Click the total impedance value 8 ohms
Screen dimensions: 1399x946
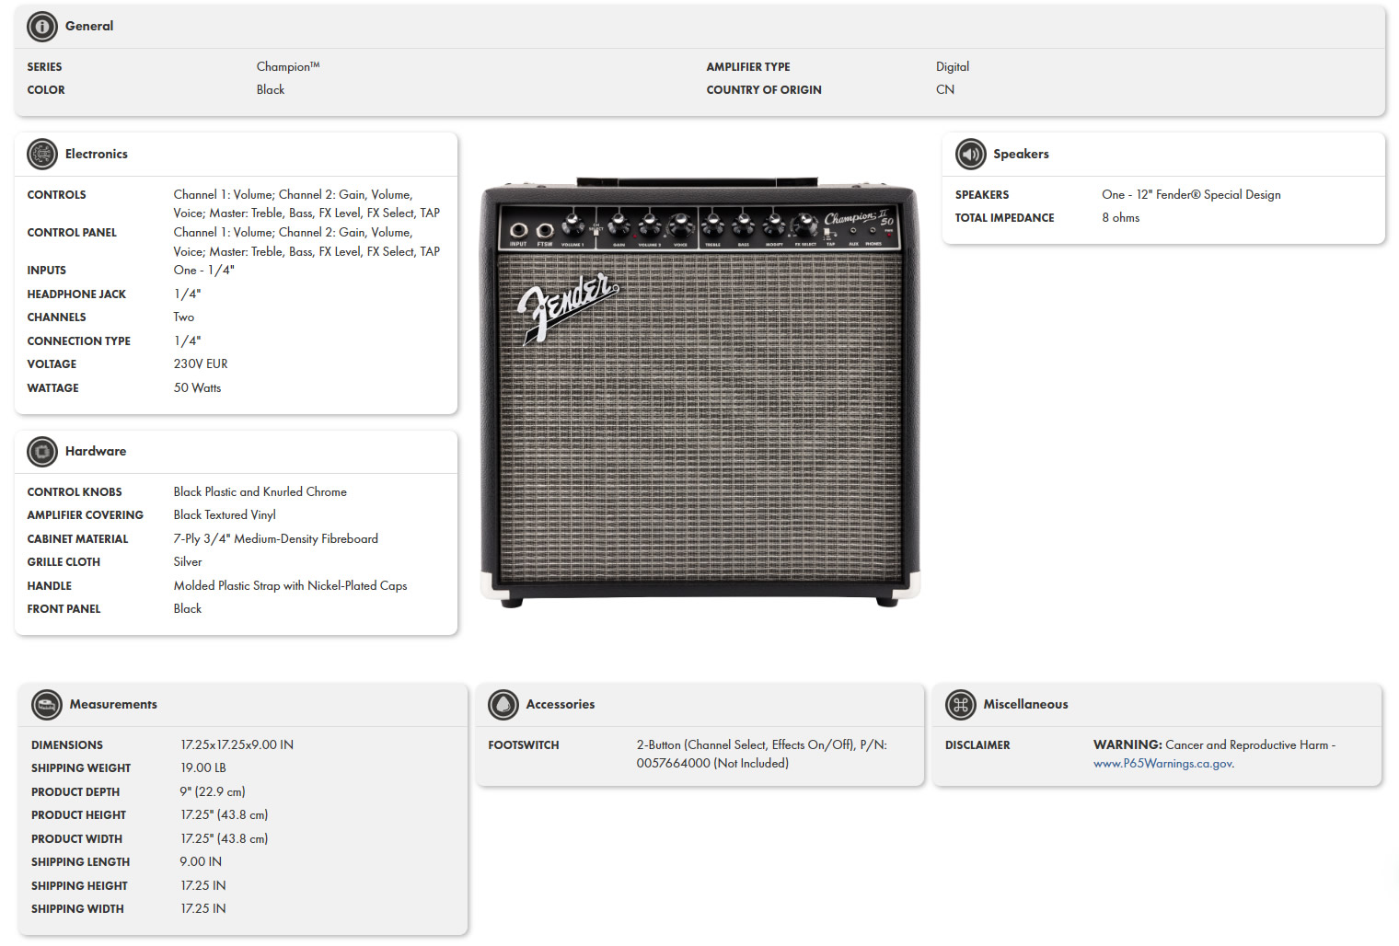pos(1121,217)
